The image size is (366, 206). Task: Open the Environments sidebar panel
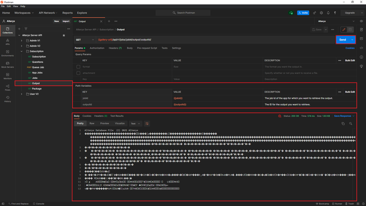click(x=7, y=53)
